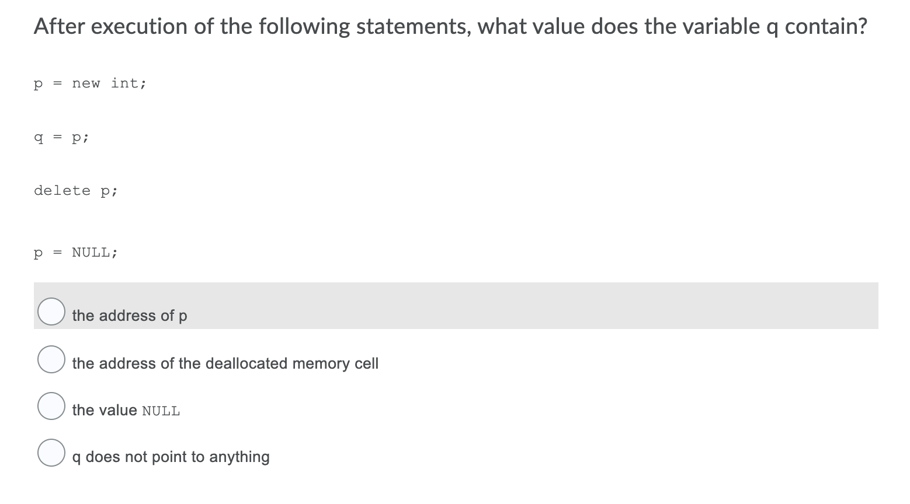Click the 'q does not point to anything' label
Viewport: 910px width, 504px height.
tap(171, 457)
